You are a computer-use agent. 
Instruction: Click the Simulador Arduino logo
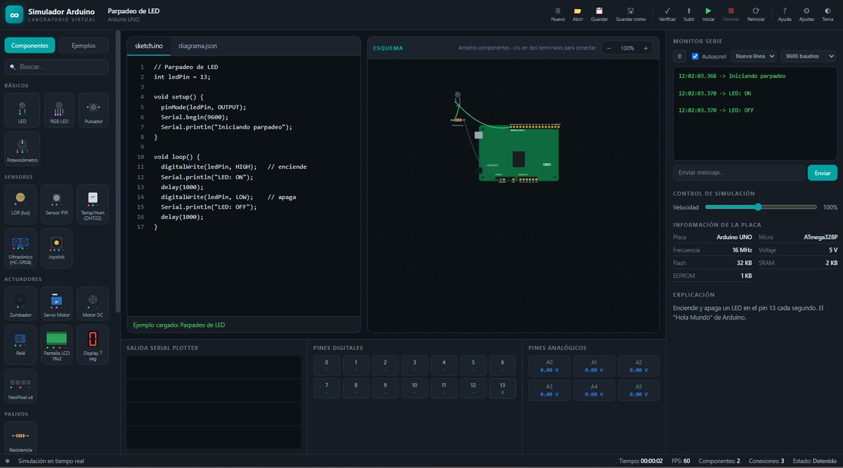[x=14, y=14]
